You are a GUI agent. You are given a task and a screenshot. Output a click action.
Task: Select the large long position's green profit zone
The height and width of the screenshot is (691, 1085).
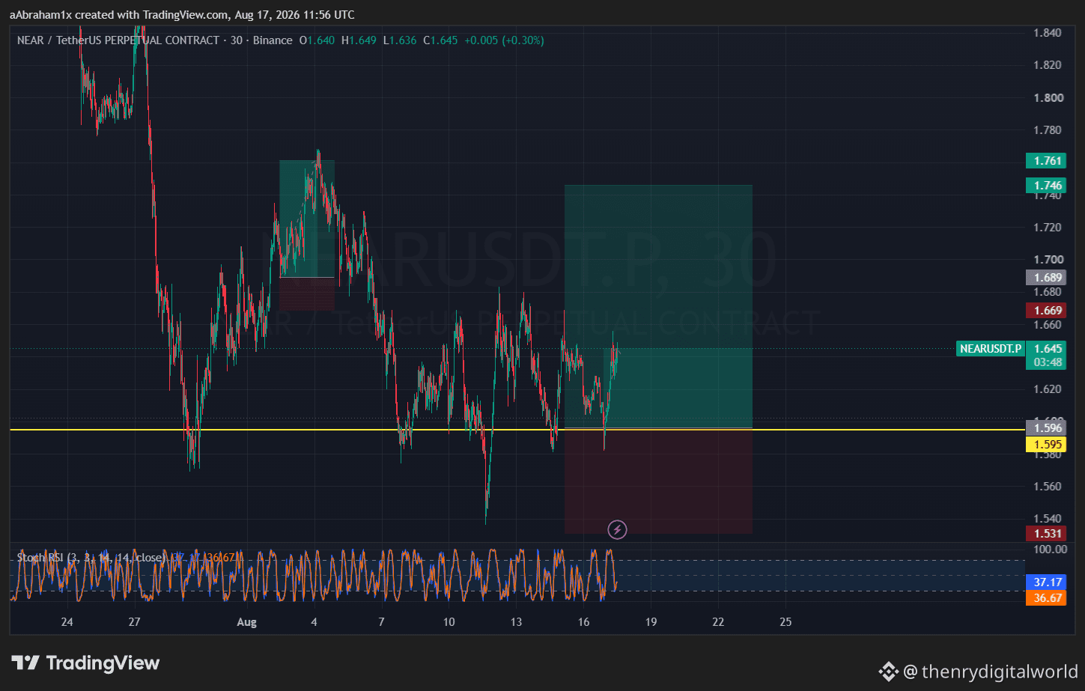(658, 306)
